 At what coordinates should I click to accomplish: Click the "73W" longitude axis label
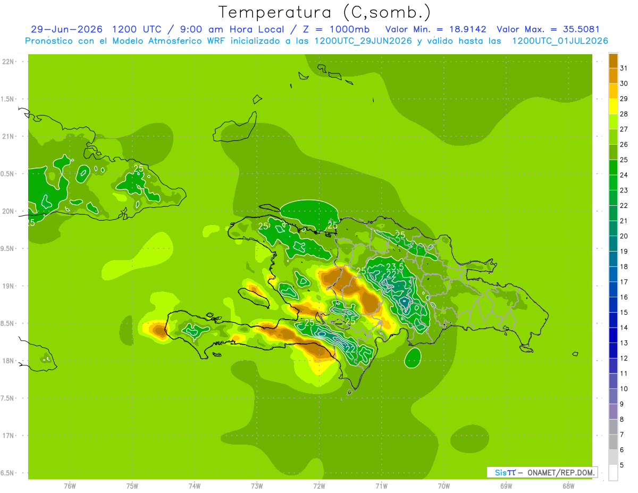[257, 486]
